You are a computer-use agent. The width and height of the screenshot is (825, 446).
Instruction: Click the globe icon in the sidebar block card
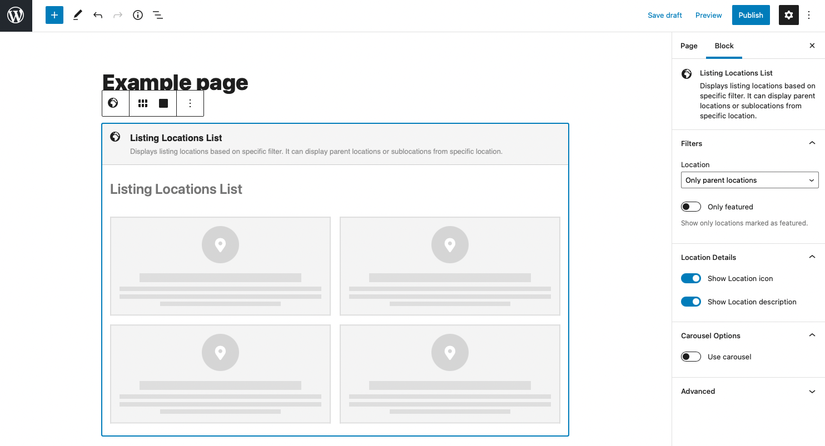[x=687, y=73]
